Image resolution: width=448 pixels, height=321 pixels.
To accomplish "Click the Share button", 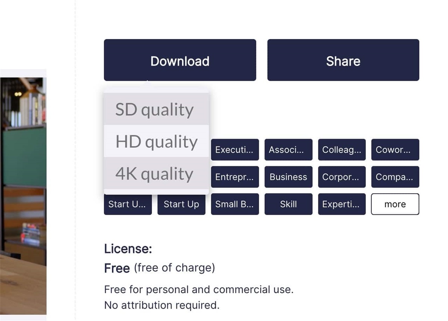I will pyautogui.click(x=343, y=60).
